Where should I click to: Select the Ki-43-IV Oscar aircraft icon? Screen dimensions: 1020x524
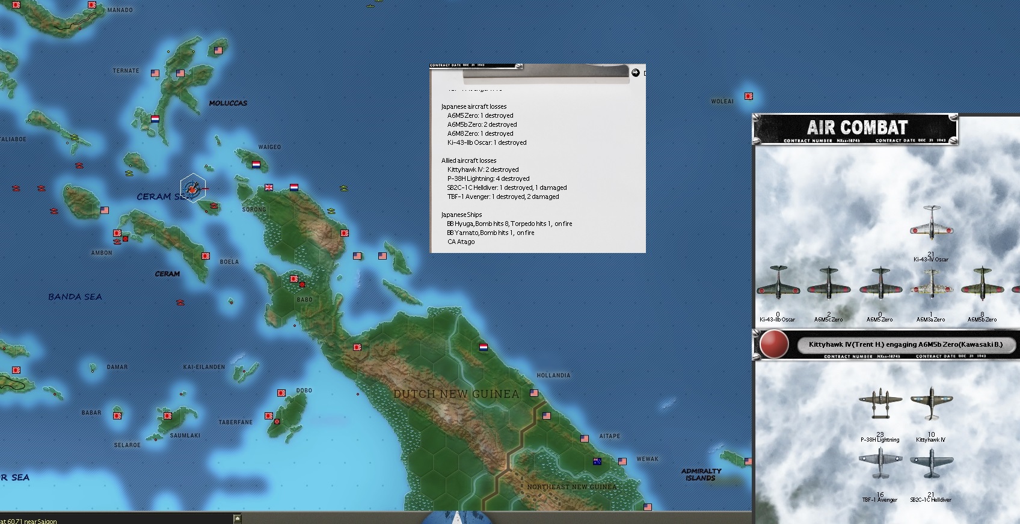click(931, 223)
